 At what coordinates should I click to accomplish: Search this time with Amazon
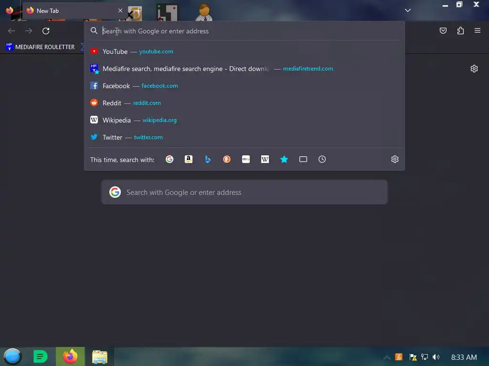pyautogui.click(x=188, y=159)
